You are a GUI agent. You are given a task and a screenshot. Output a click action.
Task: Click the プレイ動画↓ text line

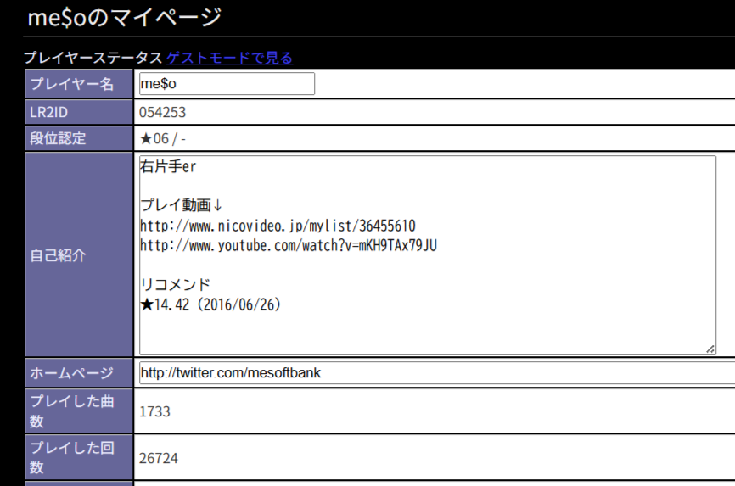click(x=182, y=205)
